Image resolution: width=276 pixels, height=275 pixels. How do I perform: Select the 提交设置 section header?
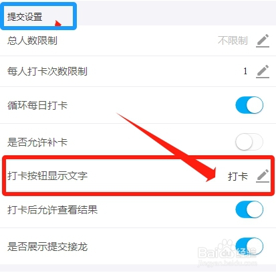click(25, 17)
